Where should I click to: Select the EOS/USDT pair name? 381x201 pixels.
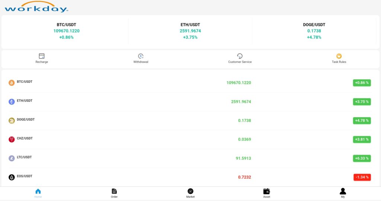click(x=25, y=176)
